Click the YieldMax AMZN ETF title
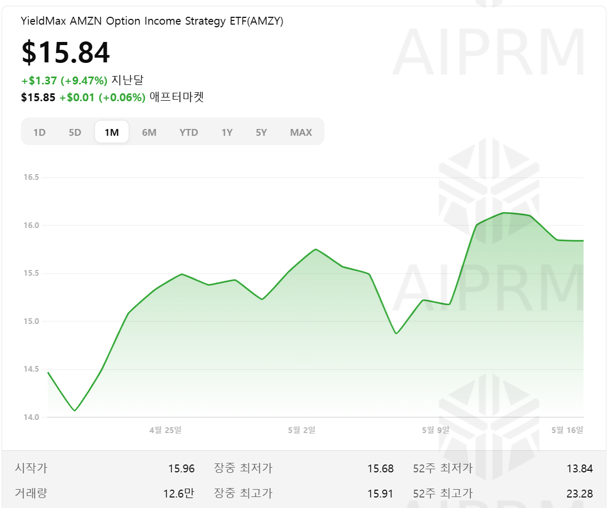Image resolution: width=608 pixels, height=508 pixels. click(152, 21)
